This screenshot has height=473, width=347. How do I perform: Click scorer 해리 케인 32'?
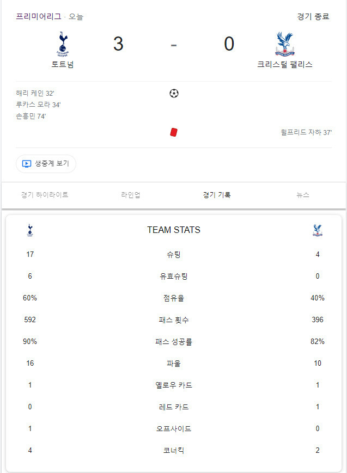(35, 93)
